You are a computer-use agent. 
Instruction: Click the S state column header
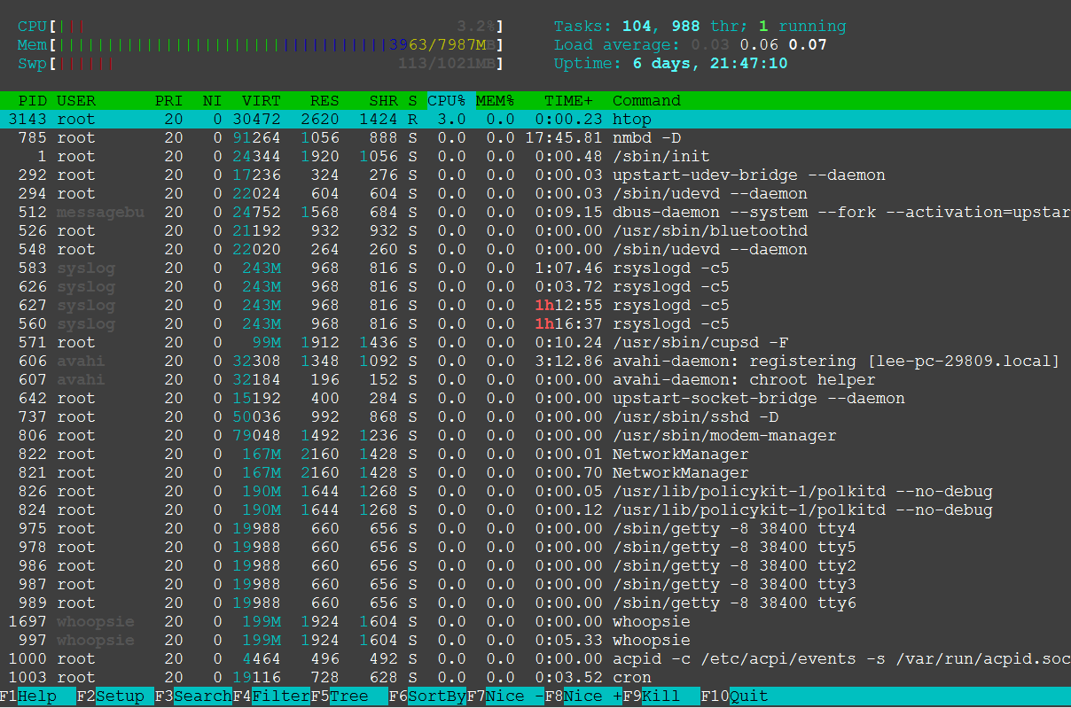point(412,101)
